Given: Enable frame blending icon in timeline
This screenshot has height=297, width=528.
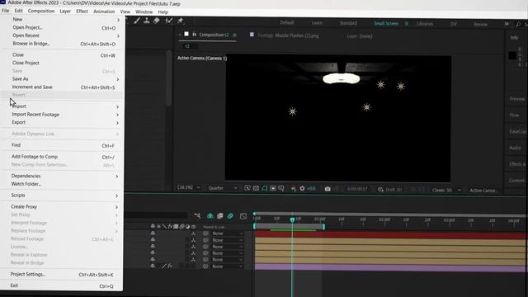Looking at the screenshot, I should click(220, 216).
